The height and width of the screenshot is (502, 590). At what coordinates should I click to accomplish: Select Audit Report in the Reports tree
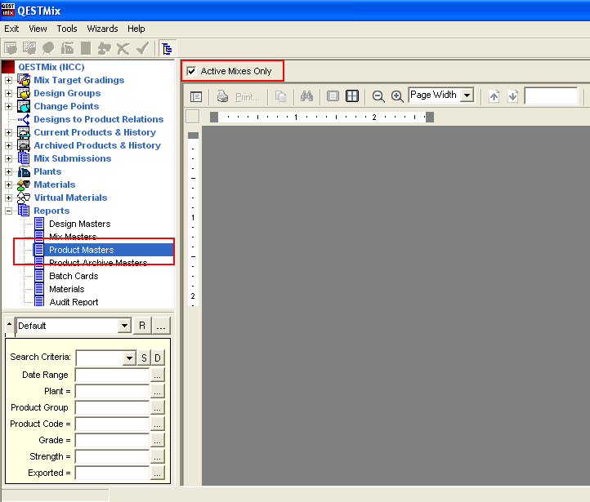pos(74,302)
